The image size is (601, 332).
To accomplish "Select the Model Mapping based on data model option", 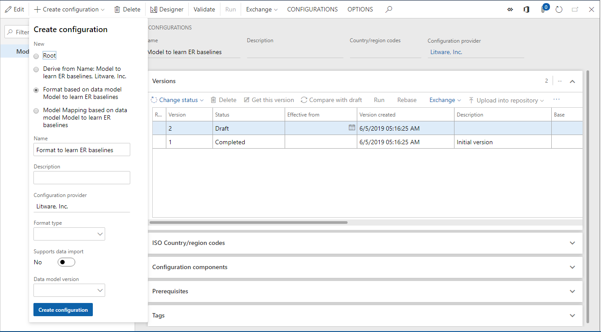I will coord(36,110).
